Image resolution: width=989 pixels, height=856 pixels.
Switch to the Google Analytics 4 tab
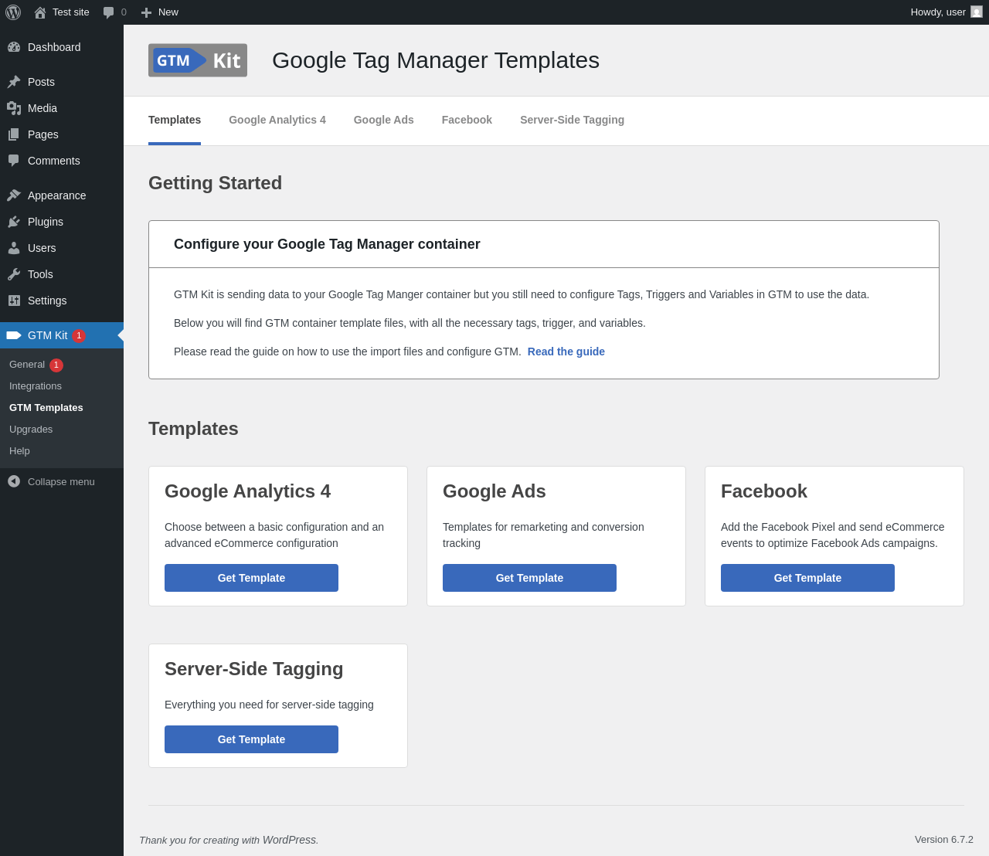(277, 120)
